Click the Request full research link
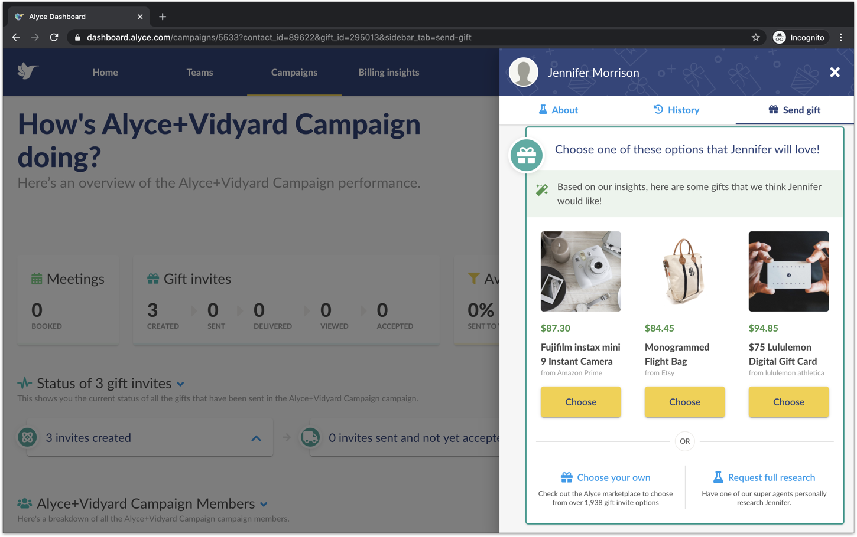Screen dimensions: 857x537 771,477
